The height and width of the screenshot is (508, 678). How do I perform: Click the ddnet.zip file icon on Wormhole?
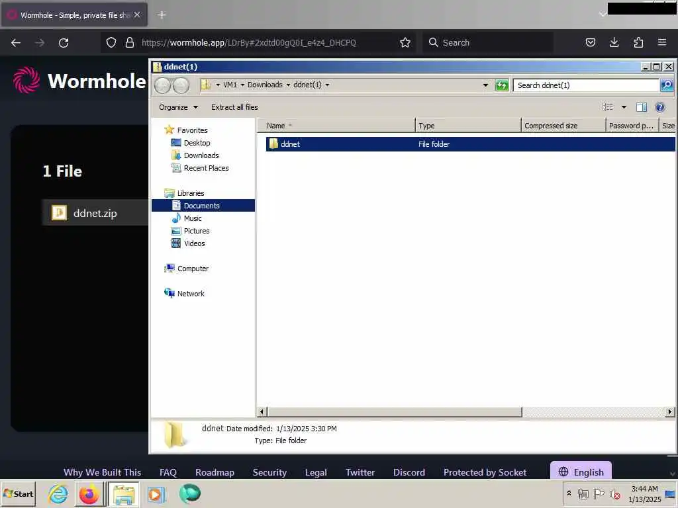(x=59, y=212)
